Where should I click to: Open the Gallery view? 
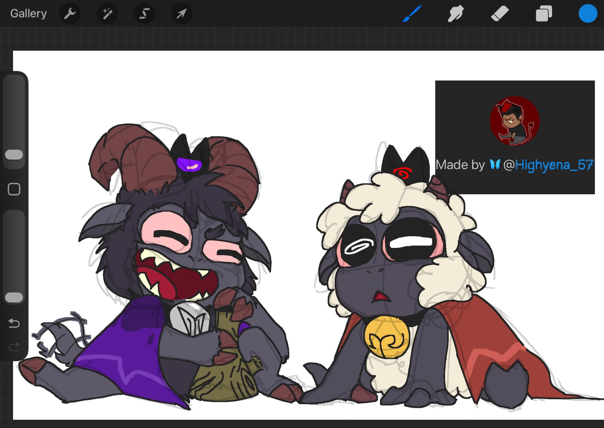point(28,13)
